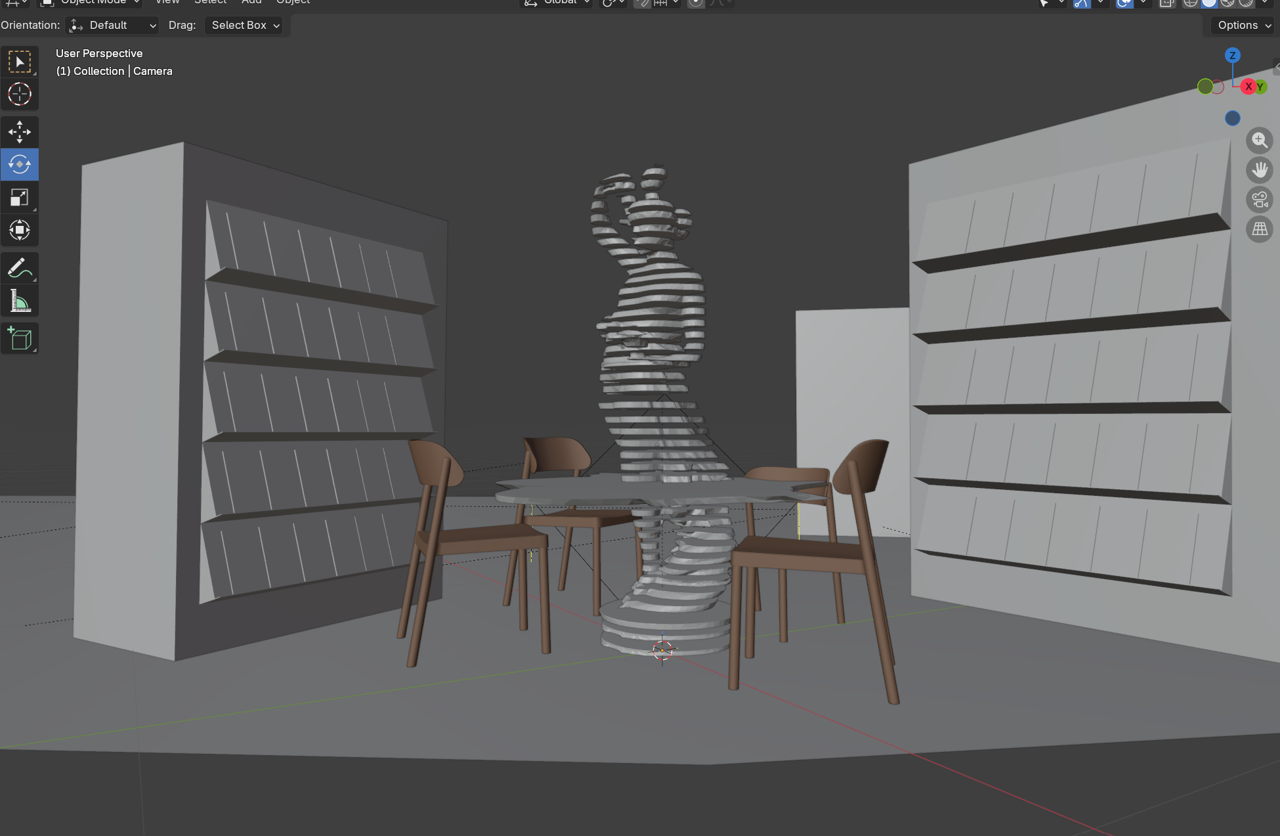Open the Drag Select Box dropdown
1280x836 pixels.
pyautogui.click(x=245, y=25)
